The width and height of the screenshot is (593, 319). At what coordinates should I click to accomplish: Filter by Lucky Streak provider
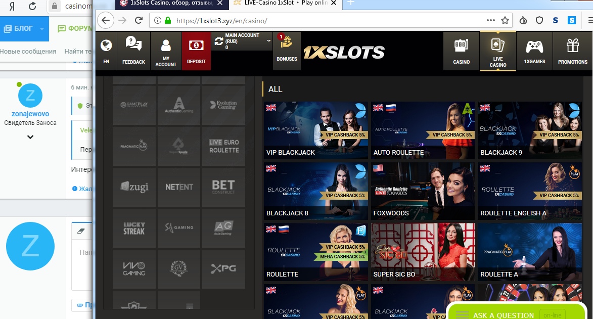[x=134, y=228]
